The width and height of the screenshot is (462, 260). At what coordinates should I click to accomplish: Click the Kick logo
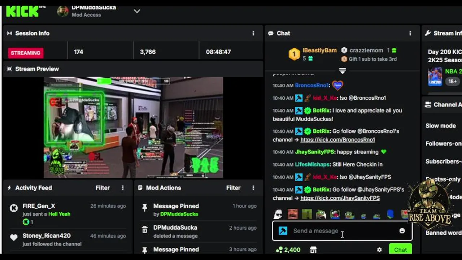(22, 11)
